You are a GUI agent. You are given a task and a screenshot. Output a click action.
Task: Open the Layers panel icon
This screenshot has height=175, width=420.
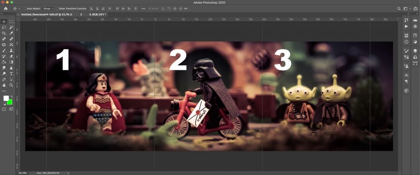coord(415,51)
